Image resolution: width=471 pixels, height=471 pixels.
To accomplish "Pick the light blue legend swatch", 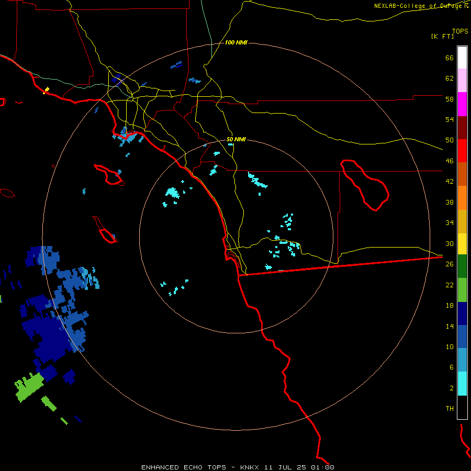I will (x=462, y=360).
